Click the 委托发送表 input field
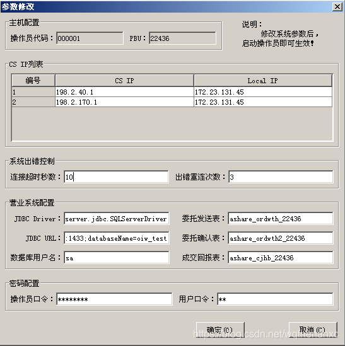The width and height of the screenshot is (345, 346). pyautogui.click(x=281, y=219)
